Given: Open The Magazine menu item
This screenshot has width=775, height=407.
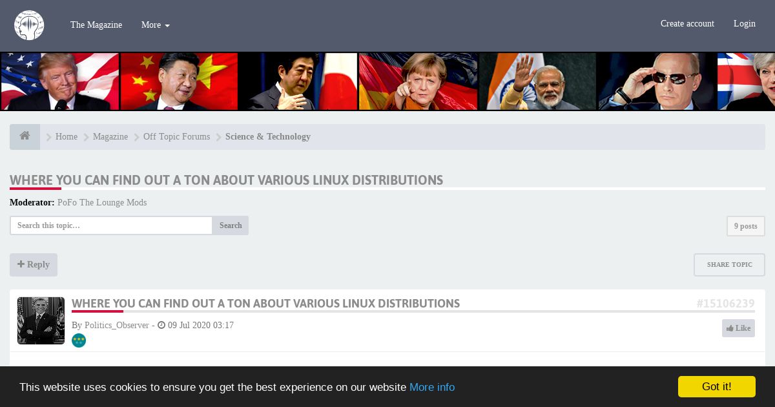Looking at the screenshot, I should click(x=96, y=25).
